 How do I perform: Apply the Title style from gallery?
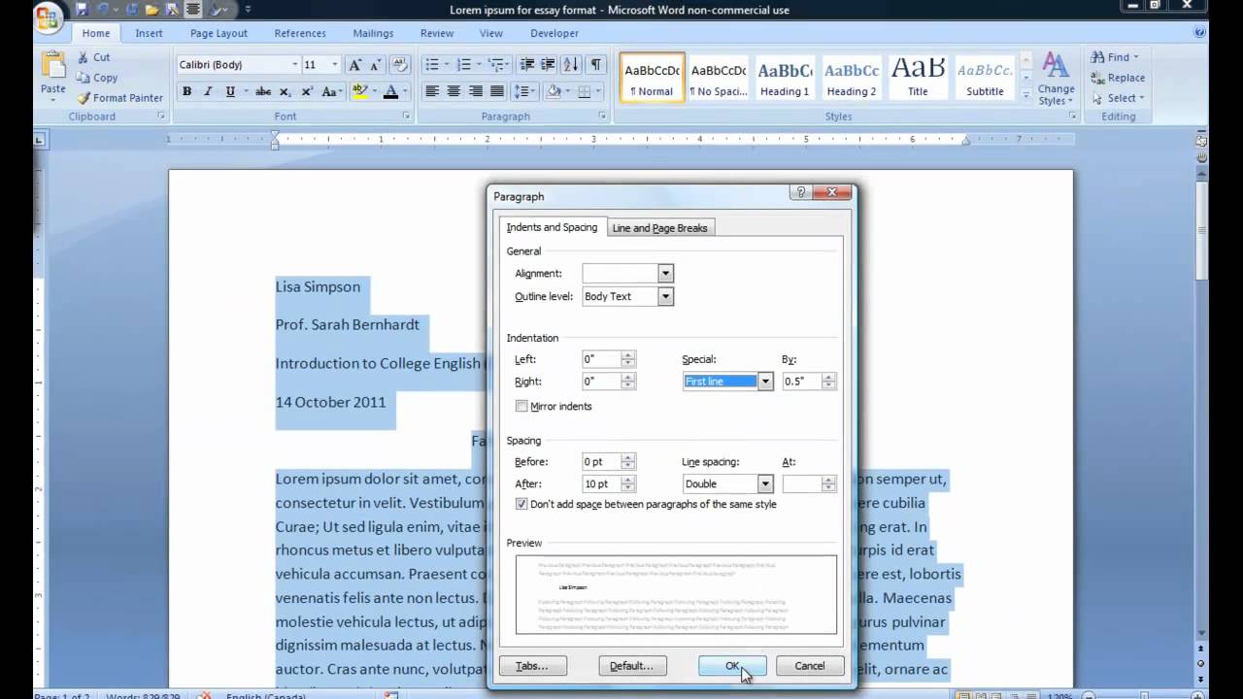(918, 79)
